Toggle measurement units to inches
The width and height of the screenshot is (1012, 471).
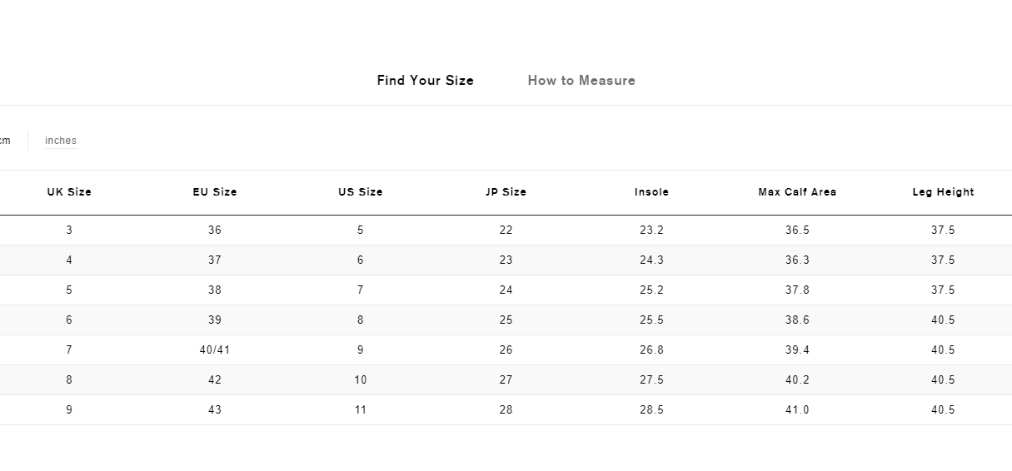coord(61,141)
